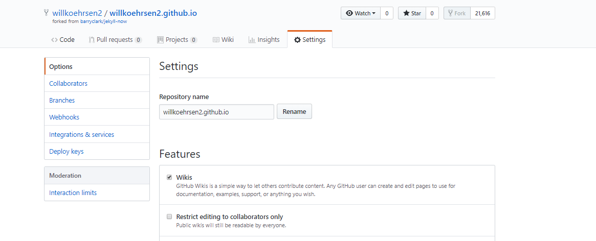Image resolution: width=596 pixels, height=241 pixels.
Task: Open Webhooks settings page
Action: coord(64,117)
